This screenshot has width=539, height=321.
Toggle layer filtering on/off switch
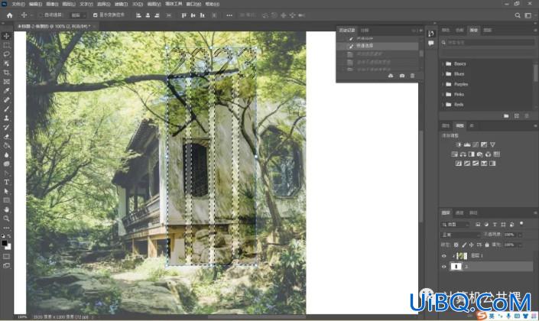pos(521,224)
